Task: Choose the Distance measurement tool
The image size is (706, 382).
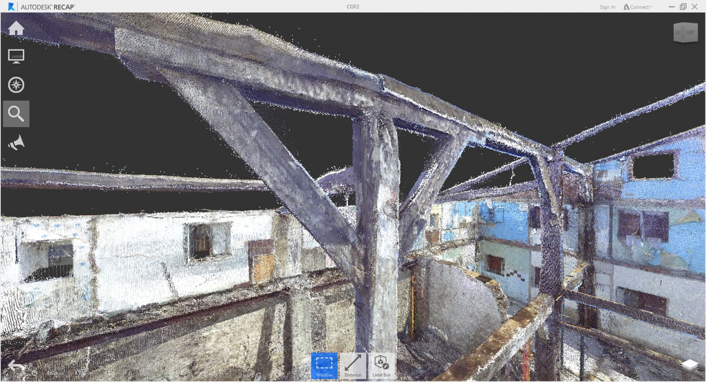Action: (x=353, y=366)
